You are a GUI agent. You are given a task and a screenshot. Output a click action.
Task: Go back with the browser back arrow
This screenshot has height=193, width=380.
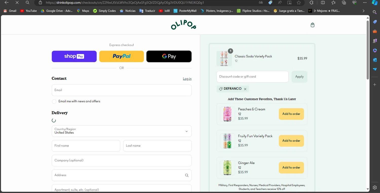point(7,3)
